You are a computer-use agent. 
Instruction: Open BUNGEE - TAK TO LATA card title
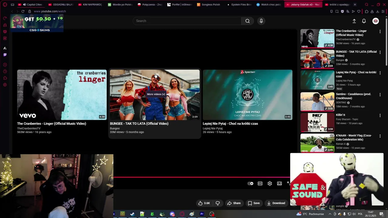(139, 124)
